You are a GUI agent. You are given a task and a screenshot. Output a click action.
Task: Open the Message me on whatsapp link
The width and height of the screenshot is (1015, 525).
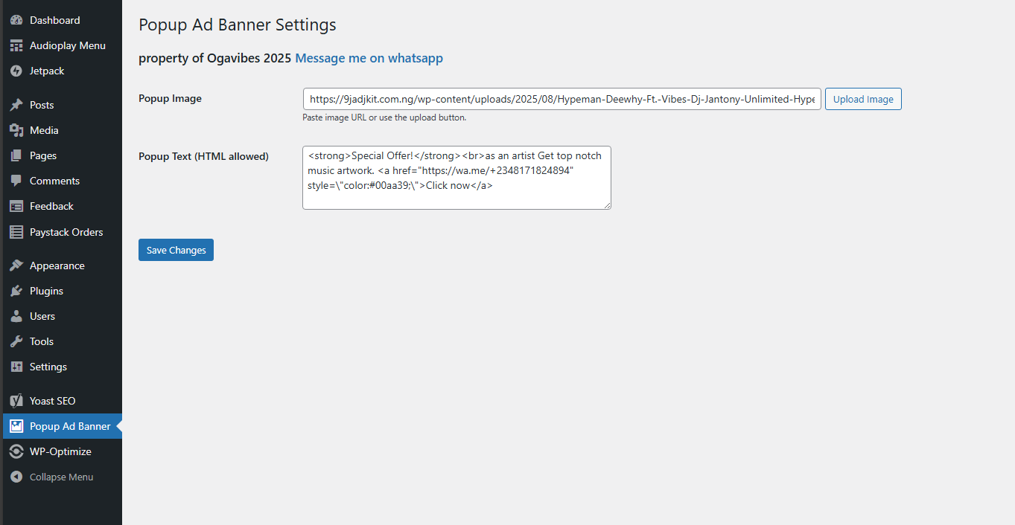(369, 58)
